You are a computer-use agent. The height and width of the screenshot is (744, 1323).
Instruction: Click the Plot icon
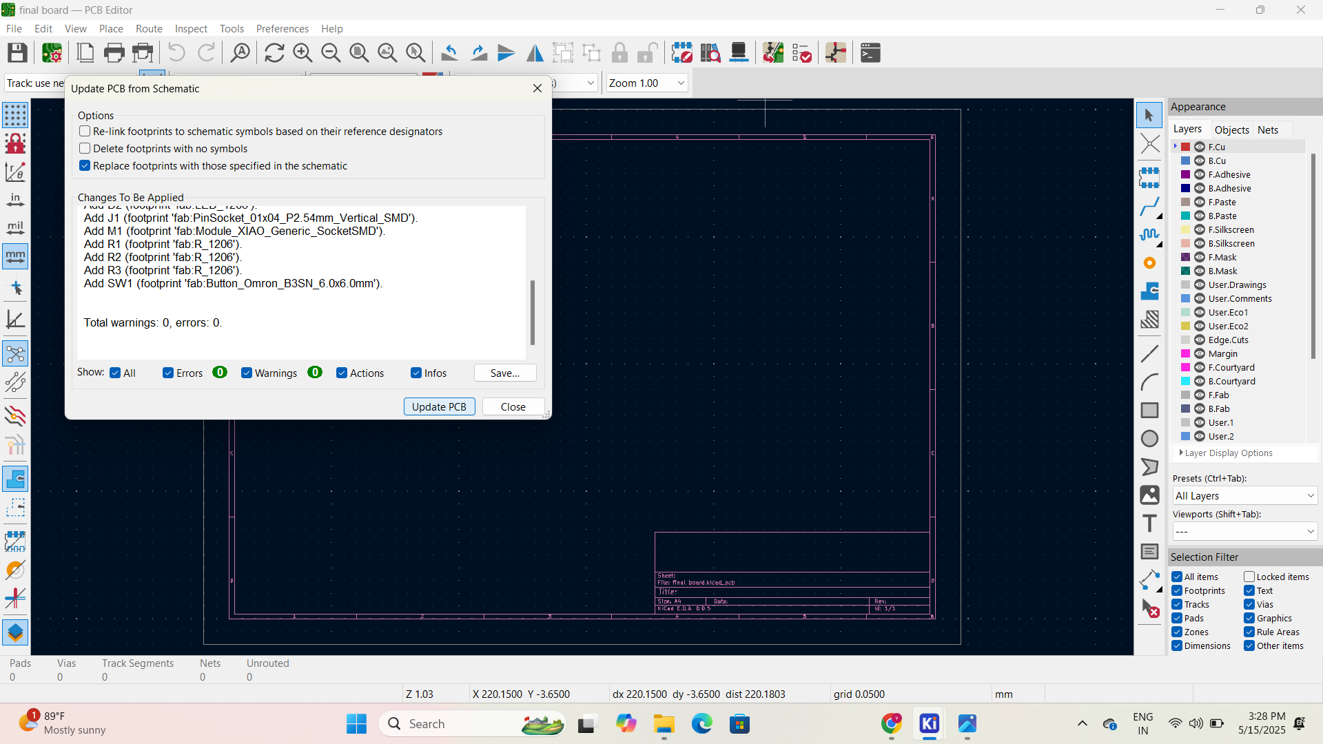coord(143,53)
